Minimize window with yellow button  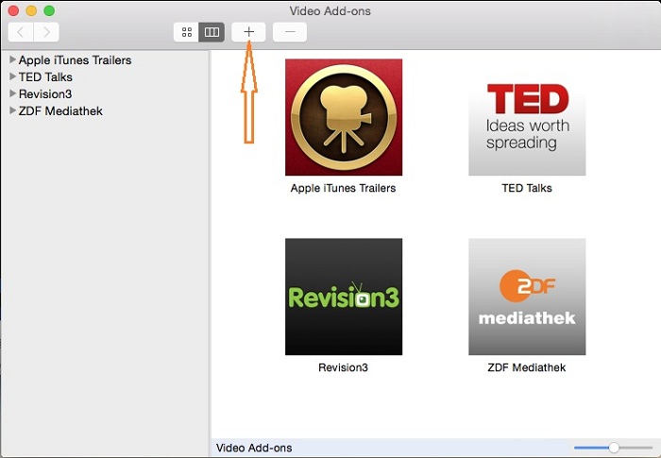click(x=31, y=10)
